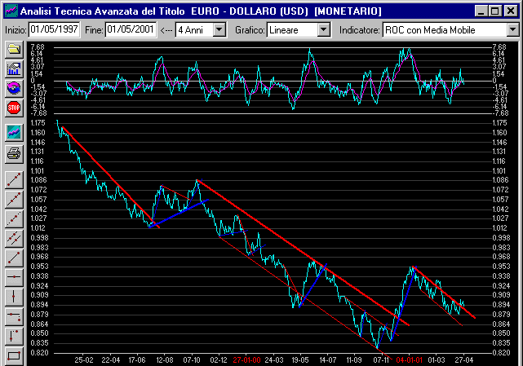This screenshot has height=366, width=523.
Task: Open the Grafico Lineare dropdown
Action: (323, 29)
